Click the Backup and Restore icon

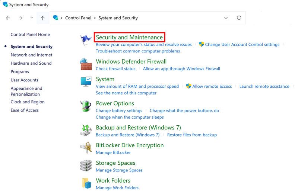tap(86, 130)
